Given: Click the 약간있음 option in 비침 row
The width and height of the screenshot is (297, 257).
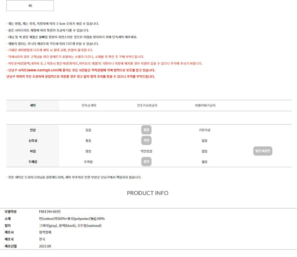Looking at the screenshot, I should pos(146,151).
